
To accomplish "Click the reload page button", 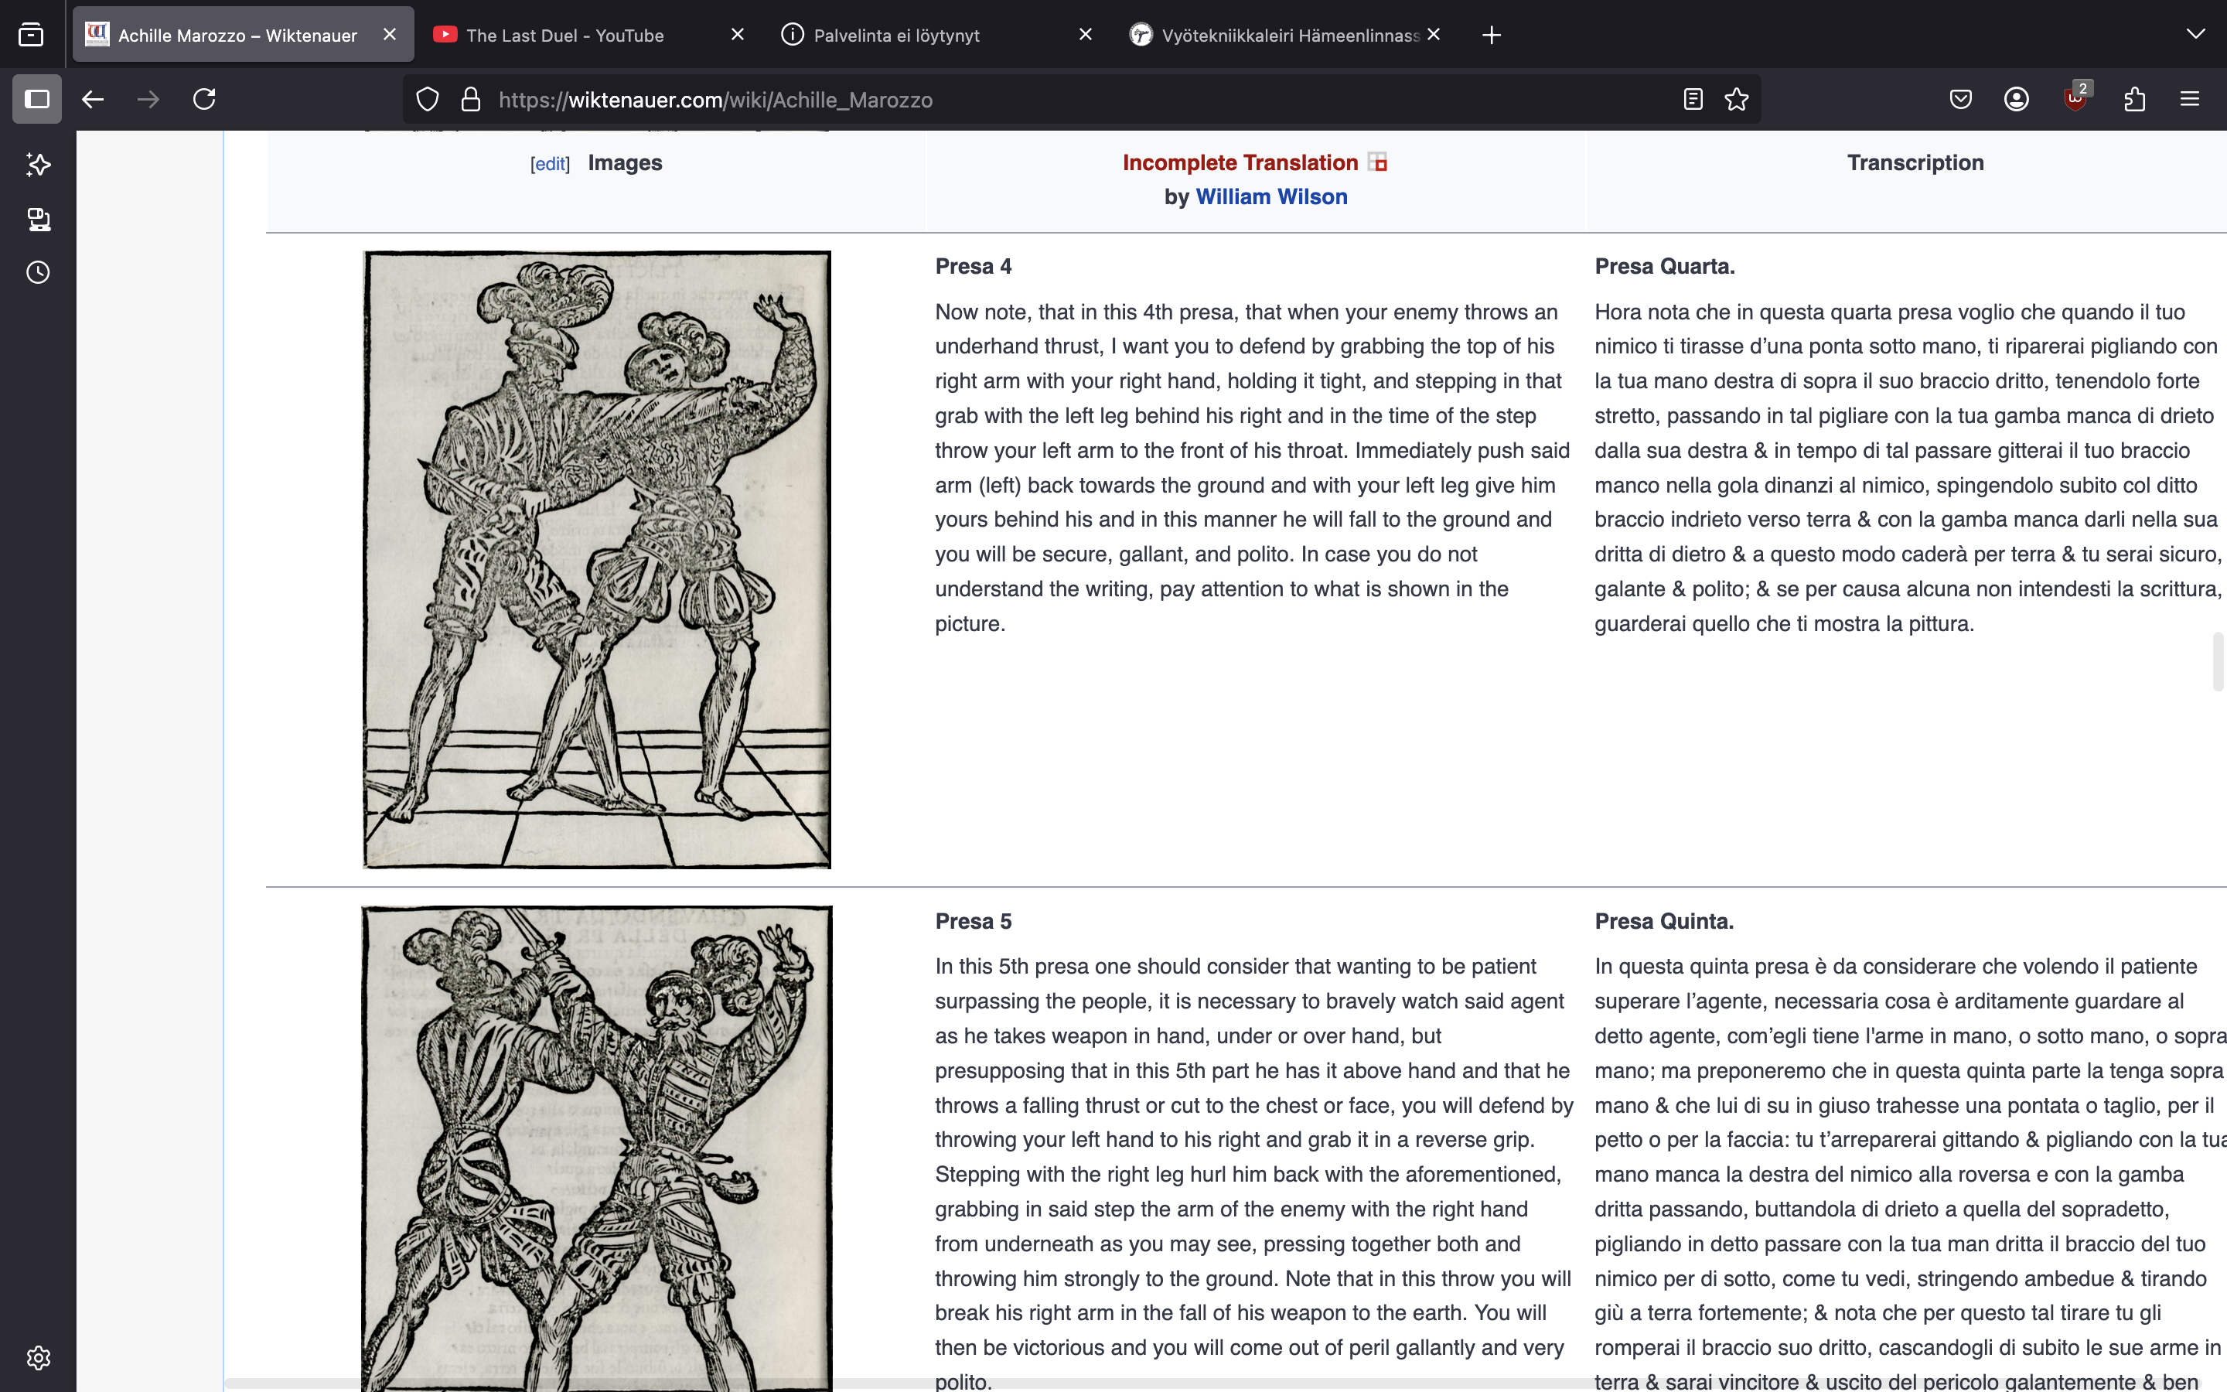I will [204, 100].
